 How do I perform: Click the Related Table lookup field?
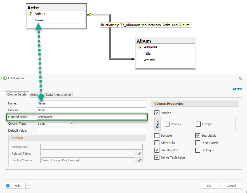88,154
